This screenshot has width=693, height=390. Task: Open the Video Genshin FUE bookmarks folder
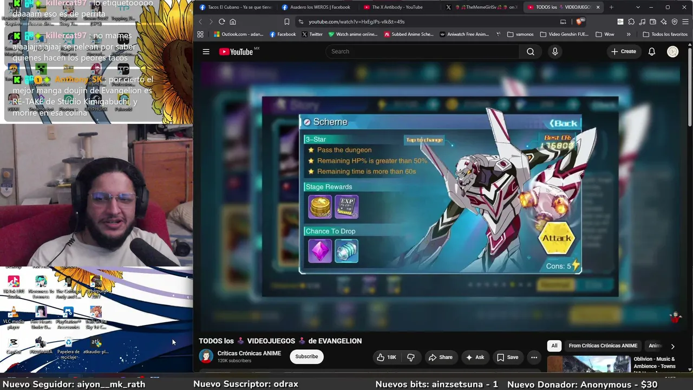pyautogui.click(x=564, y=34)
